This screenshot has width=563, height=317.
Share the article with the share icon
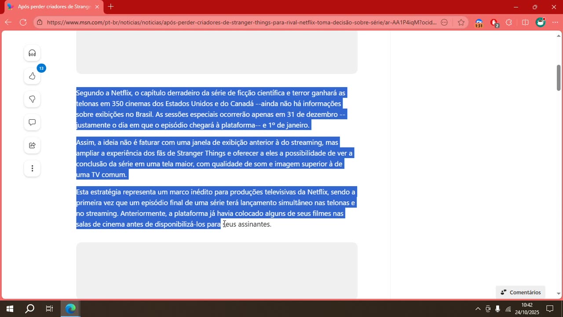click(32, 145)
